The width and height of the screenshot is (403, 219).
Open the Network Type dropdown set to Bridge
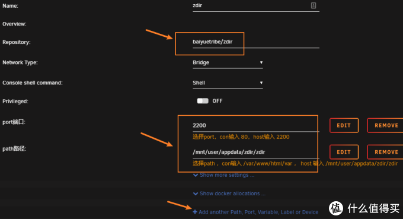(x=228, y=62)
